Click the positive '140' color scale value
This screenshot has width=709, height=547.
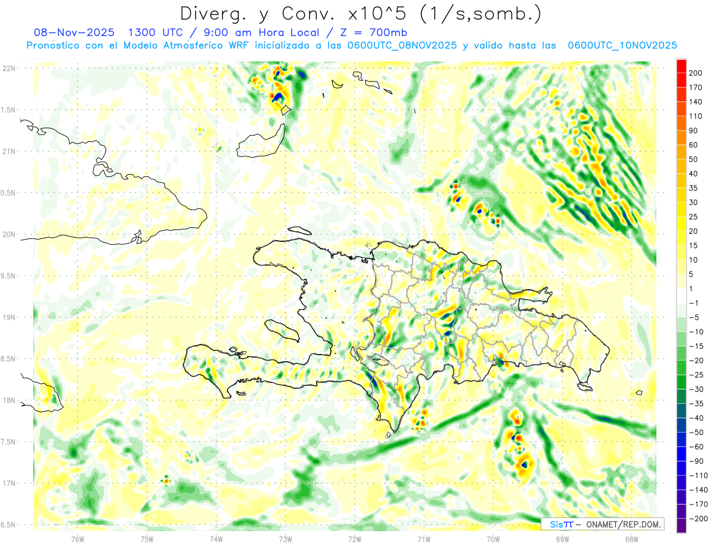697,101
